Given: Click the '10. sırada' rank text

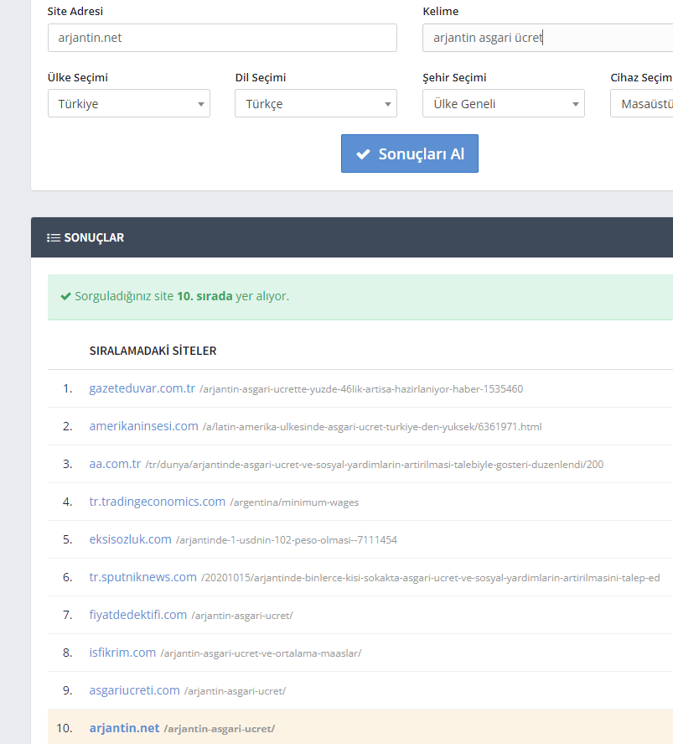Looking at the screenshot, I should [204, 296].
